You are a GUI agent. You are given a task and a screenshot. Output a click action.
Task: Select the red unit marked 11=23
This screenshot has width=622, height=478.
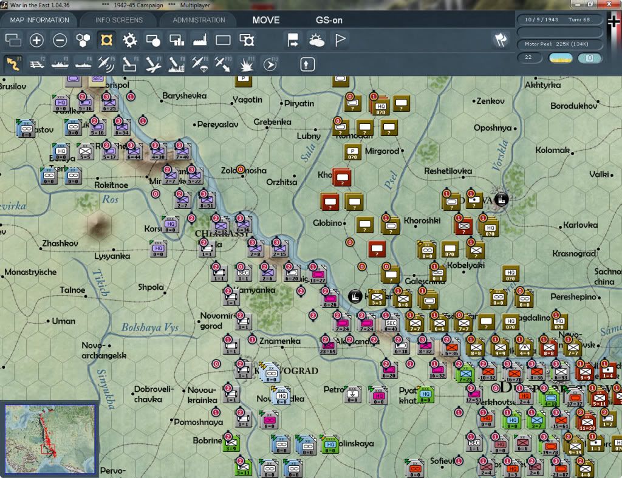587,422
